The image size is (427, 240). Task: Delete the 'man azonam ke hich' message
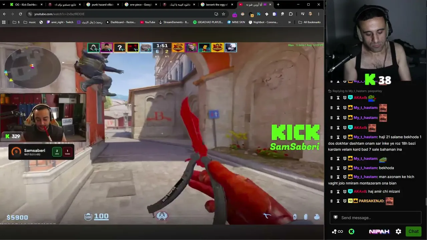pos(331,177)
